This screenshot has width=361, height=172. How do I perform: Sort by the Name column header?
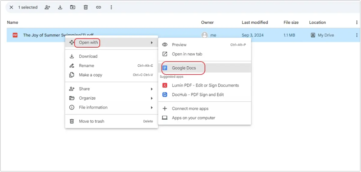12,23
